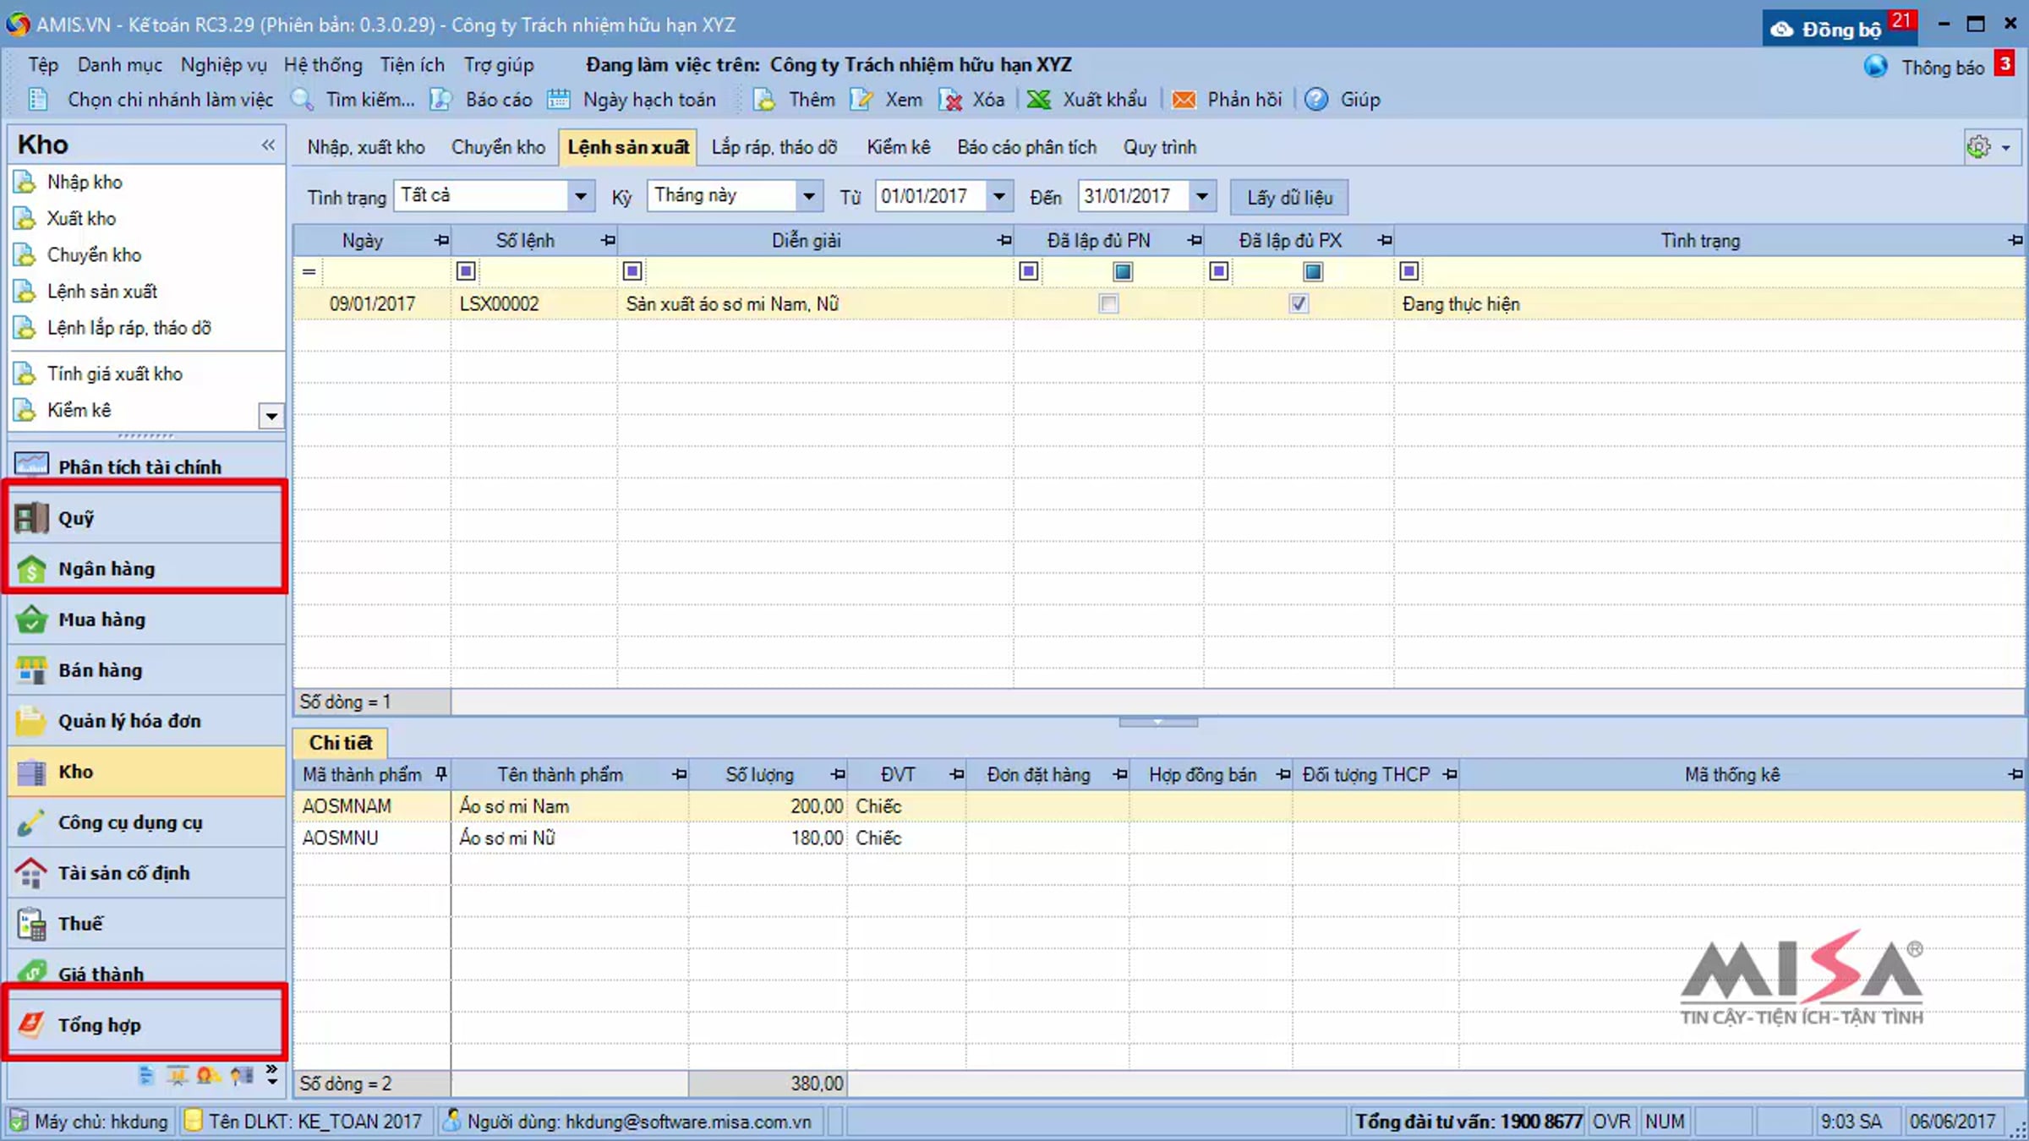Viewport: 2029px width, 1141px height.
Task: Switch to Kiểm kê tab
Action: pyautogui.click(x=899, y=147)
